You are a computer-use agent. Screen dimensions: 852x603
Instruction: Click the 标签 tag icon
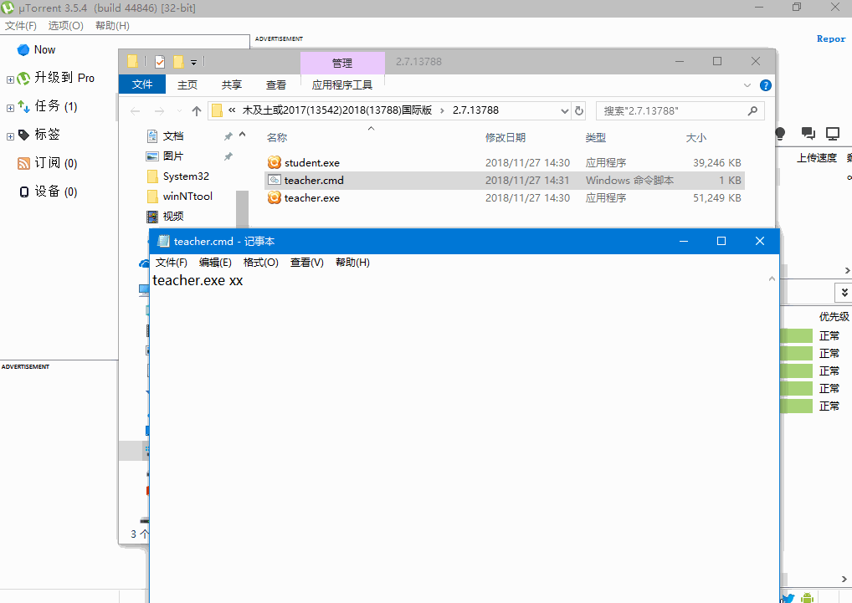tap(23, 135)
